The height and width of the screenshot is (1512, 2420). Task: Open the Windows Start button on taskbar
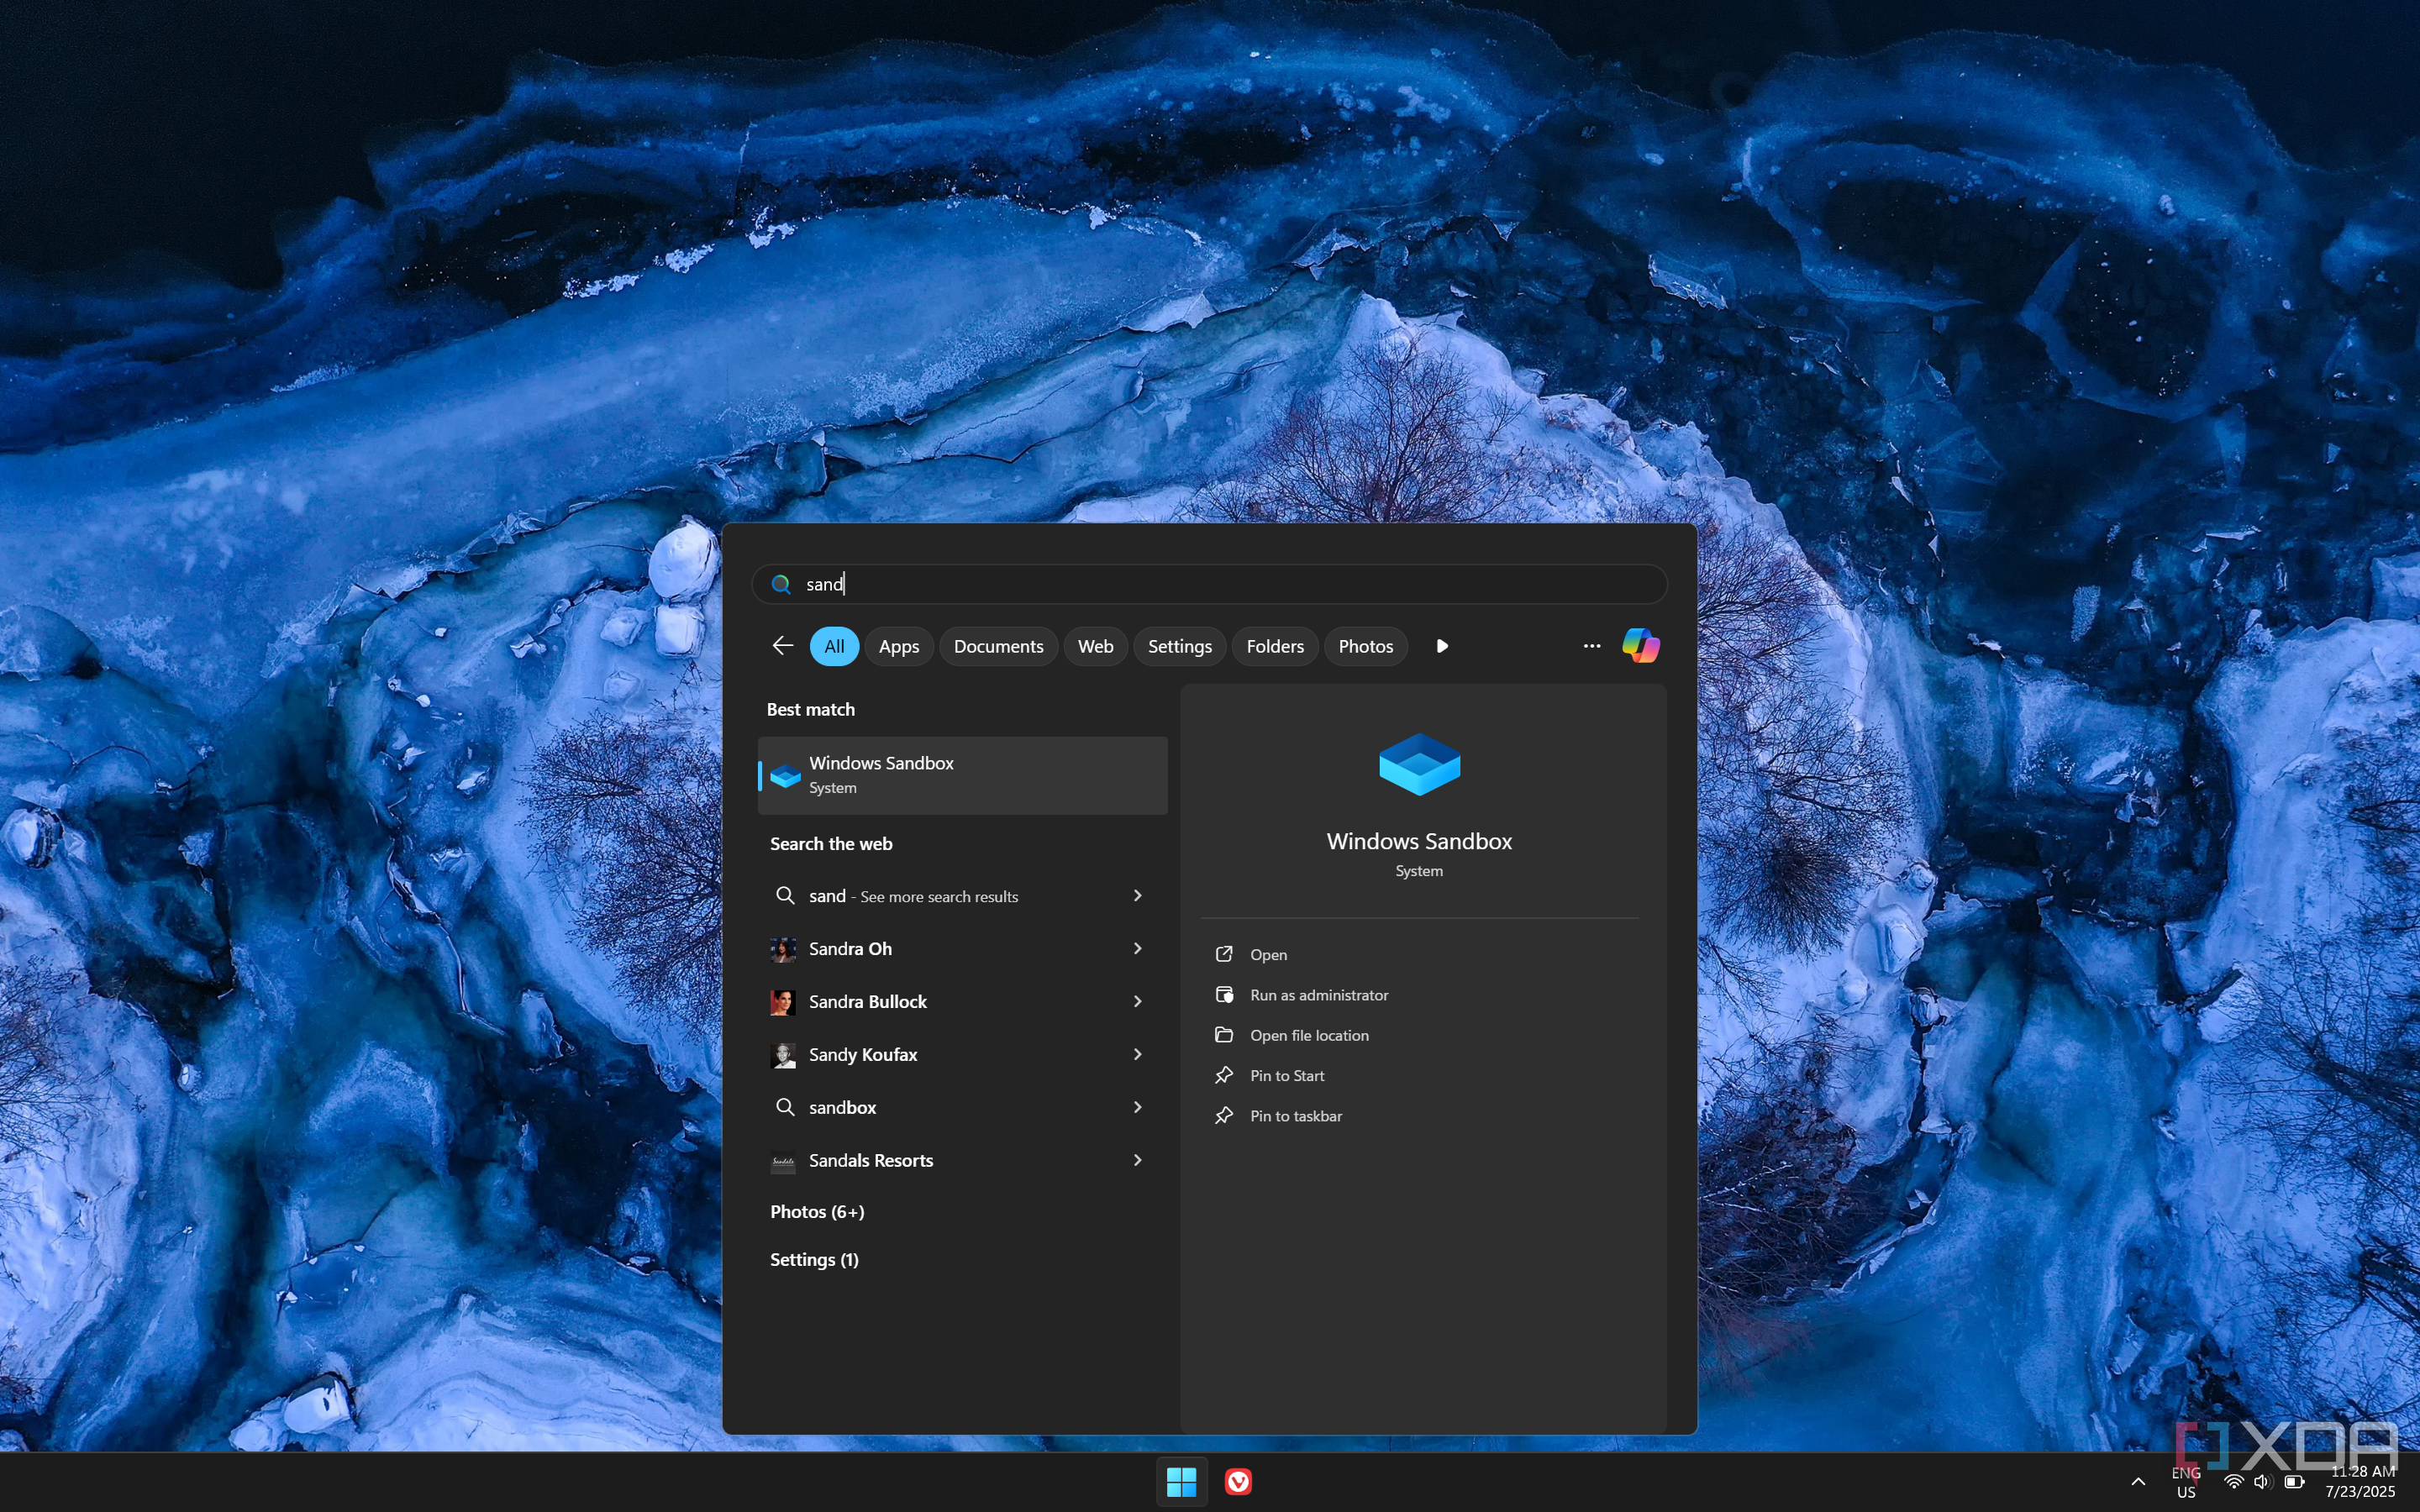tap(1181, 1481)
